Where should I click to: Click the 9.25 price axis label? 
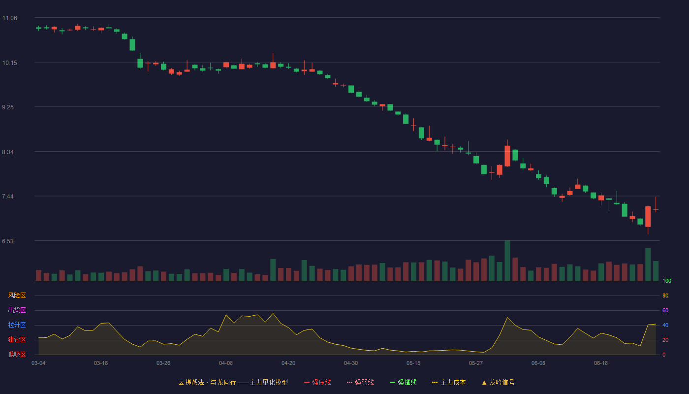(8, 107)
